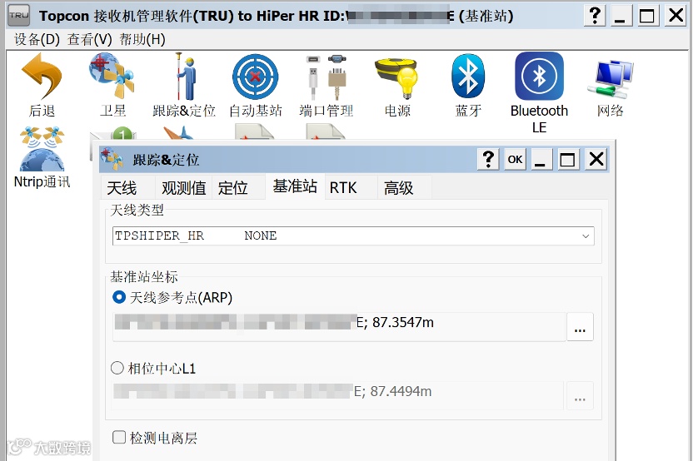
Task: Enable the 检测电离层 checkbox
Action: pos(119,437)
